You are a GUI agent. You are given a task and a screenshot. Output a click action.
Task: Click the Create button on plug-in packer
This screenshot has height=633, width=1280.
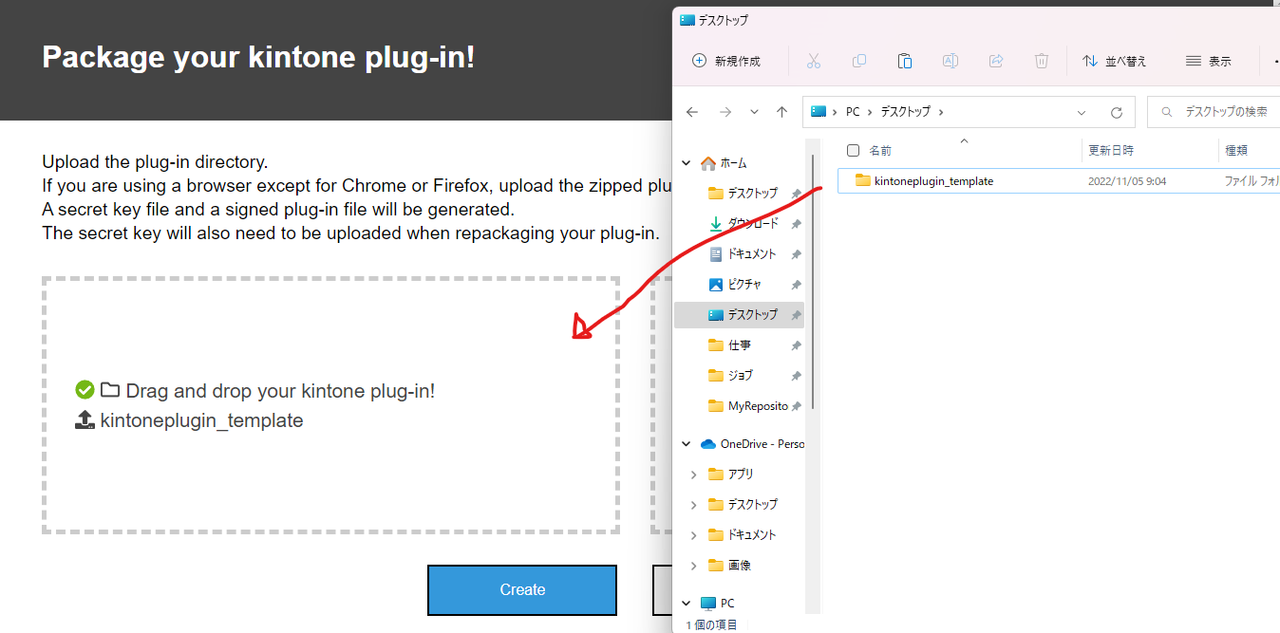click(522, 590)
